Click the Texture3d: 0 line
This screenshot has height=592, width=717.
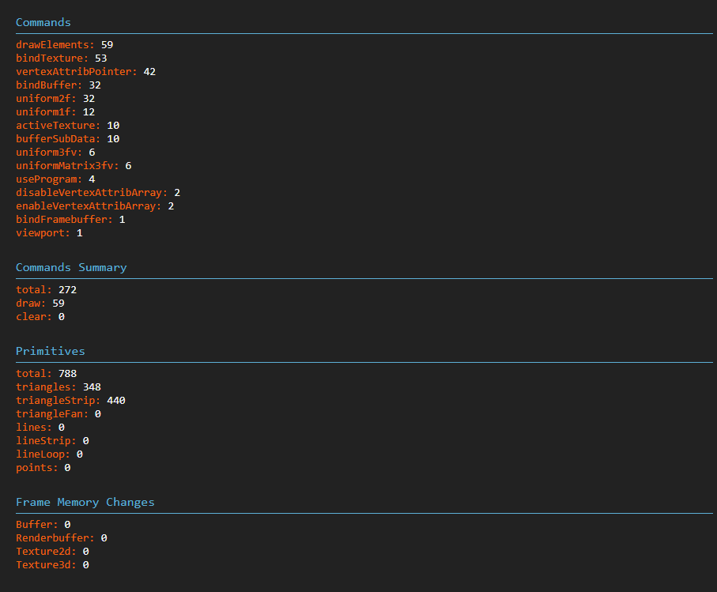tap(52, 565)
